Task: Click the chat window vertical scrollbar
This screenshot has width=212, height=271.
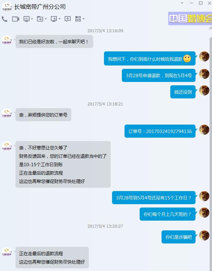Action: (211, 154)
